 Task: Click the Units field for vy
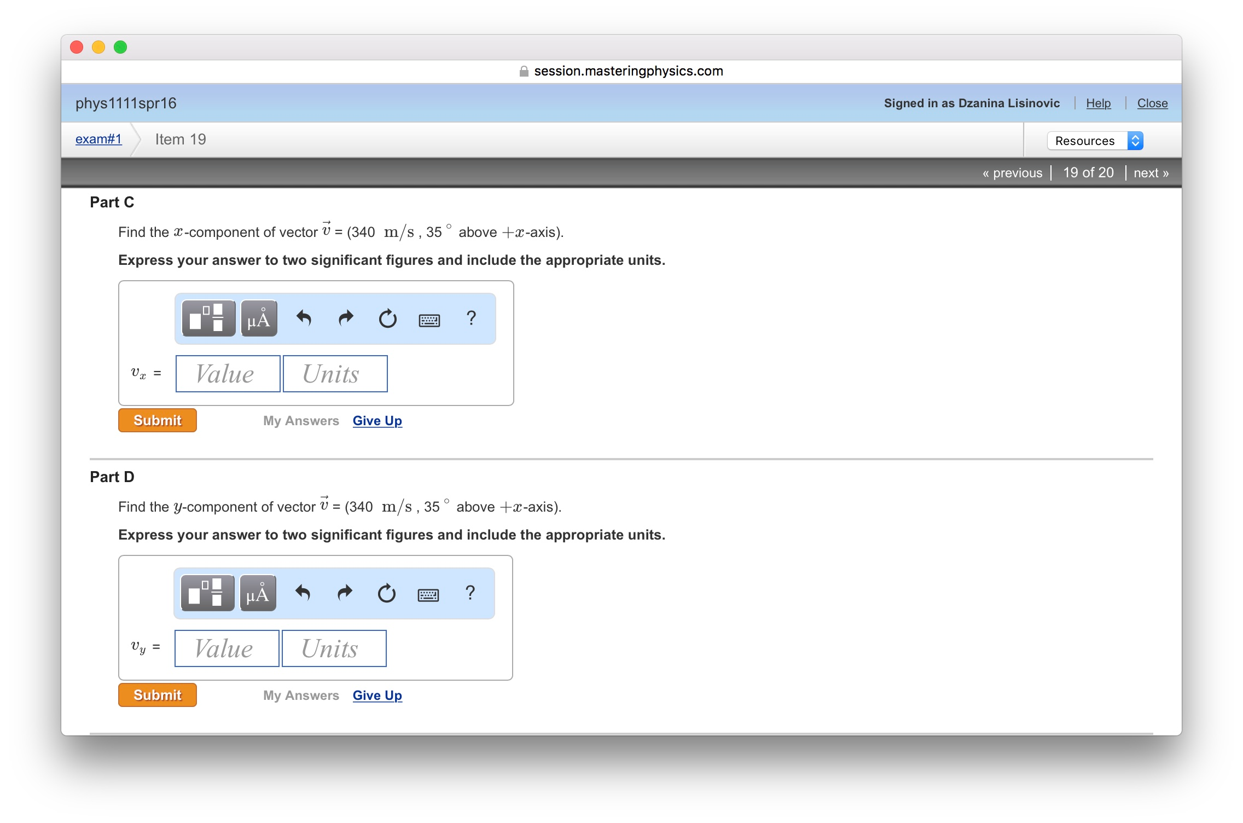pyautogui.click(x=334, y=648)
